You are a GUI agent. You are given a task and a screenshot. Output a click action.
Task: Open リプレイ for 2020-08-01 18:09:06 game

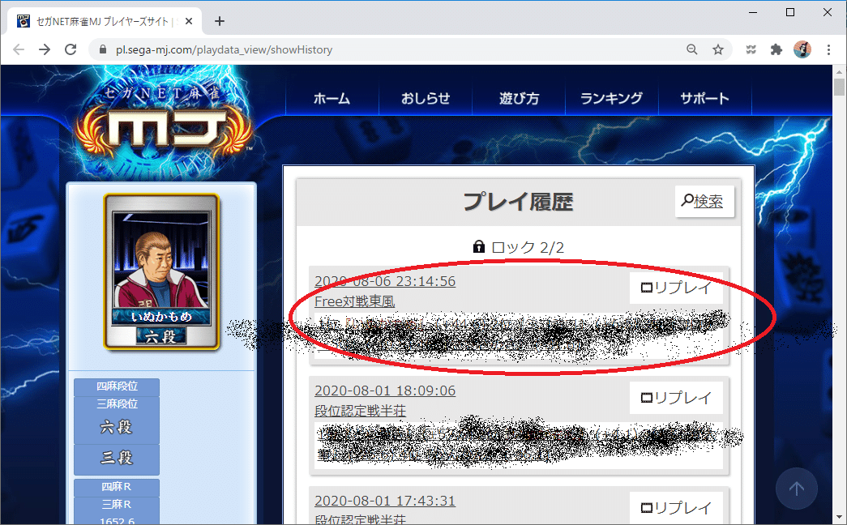click(x=676, y=398)
